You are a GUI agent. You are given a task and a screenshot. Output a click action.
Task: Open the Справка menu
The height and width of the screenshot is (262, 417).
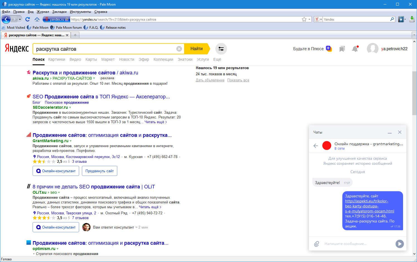coord(101,12)
